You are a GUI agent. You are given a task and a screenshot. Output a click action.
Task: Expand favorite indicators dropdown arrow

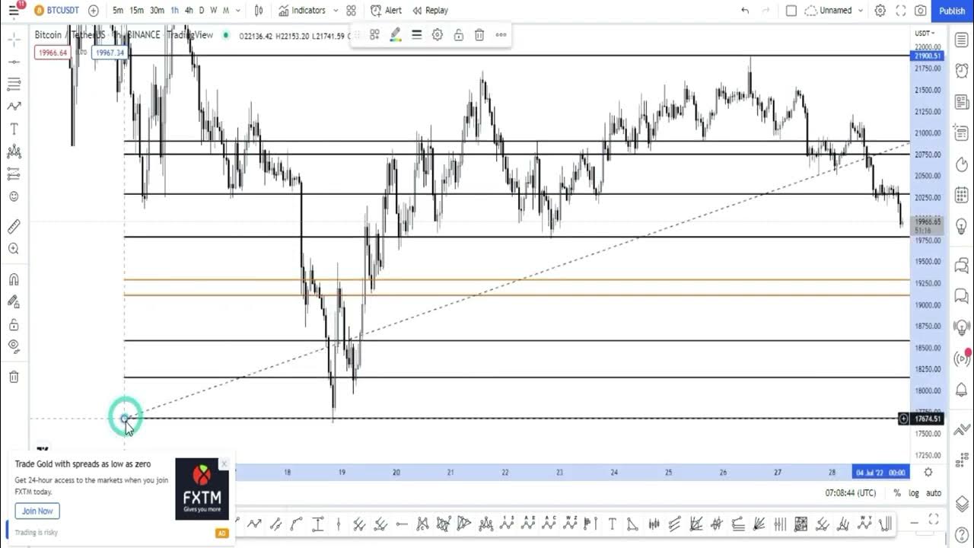(336, 11)
